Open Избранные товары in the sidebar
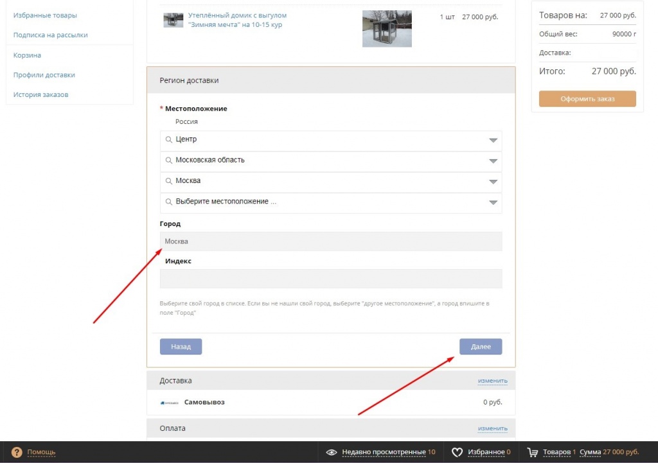Viewport: 658px width, 463px height. (45, 15)
